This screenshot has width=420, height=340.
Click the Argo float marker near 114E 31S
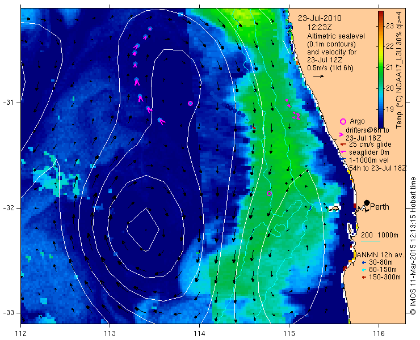coord(191,103)
